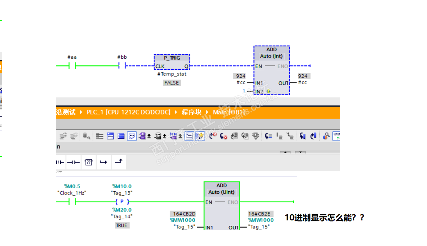Toggle free-form comments speech bubble icon
427x246 pixels.
pyautogui.click(x=132, y=136)
